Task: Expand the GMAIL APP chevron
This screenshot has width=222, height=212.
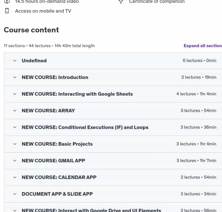Action: click(x=15, y=161)
